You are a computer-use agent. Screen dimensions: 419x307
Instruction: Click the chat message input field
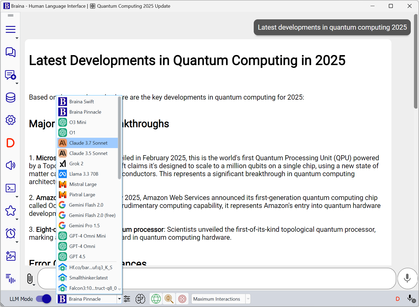(x=217, y=278)
